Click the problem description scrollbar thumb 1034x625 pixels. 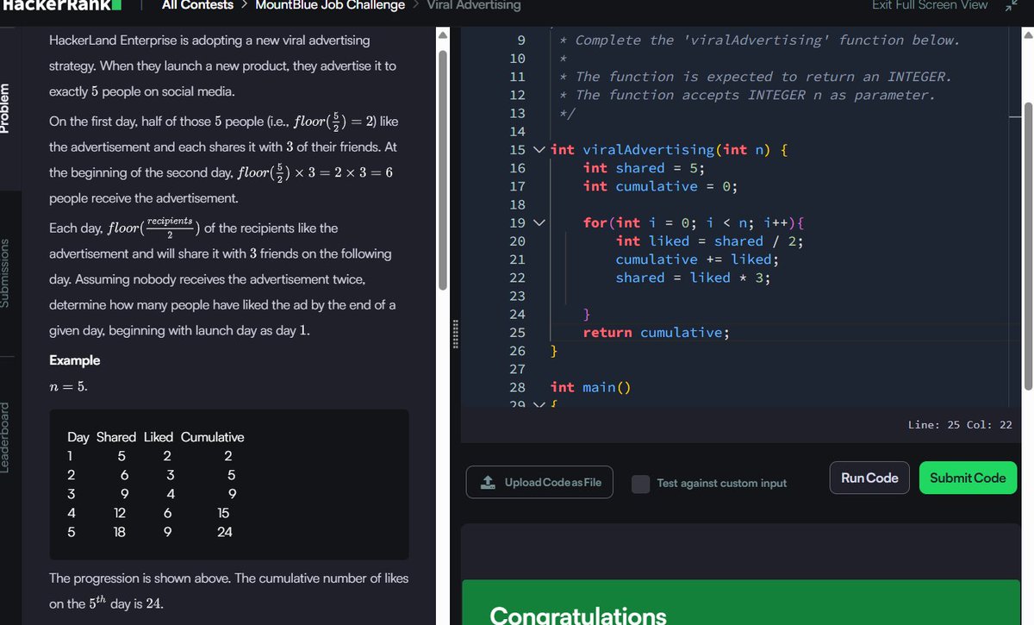pyautogui.click(x=444, y=169)
